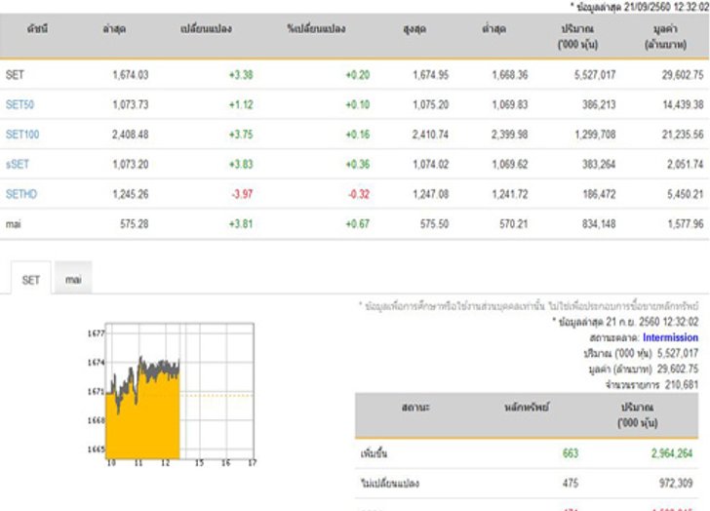Click mai volume 834,148
710x511 pixels.
click(599, 224)
